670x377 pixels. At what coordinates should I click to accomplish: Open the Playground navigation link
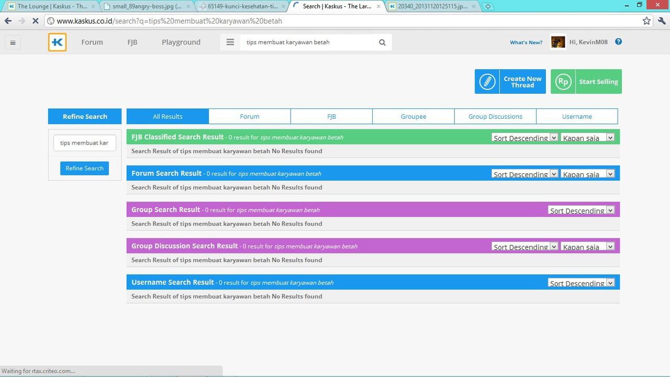pyautogui.click(x=181, y=42)
